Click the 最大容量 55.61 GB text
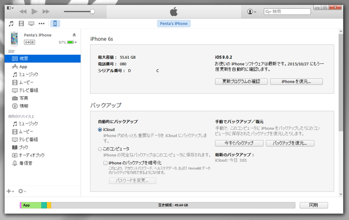Viewport: 349px width, 220px height. [x=117, y=57]
